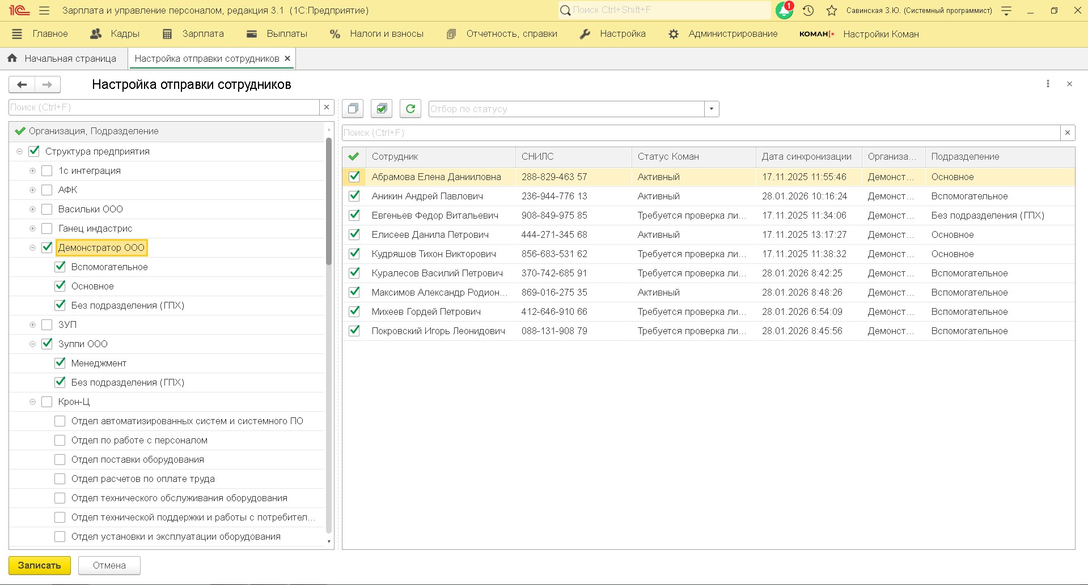Click the back navigation arrow

[22, 84]
